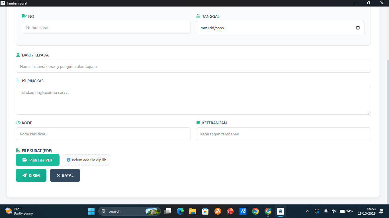Click the Tambah Surat taskbar app icon
The width and height of the screenshot is (389, 218).
click(281, 211)
